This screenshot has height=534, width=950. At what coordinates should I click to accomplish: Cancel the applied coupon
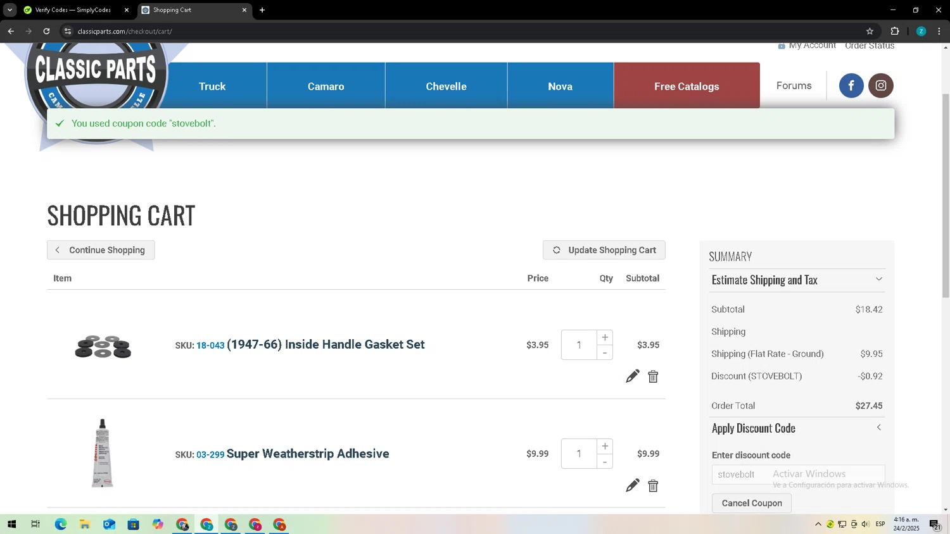[x=752, y=503]
